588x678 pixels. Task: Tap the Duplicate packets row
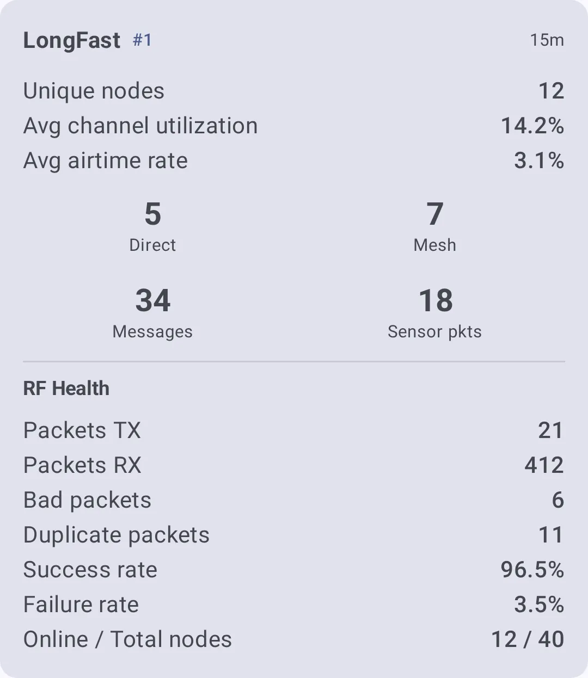293,535
